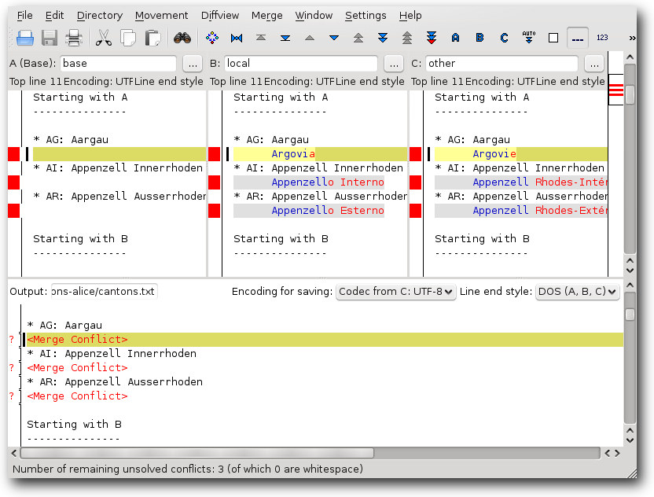Image resolution: width=654 pixels, height=497 pixels.
Task: Open the Merge menu
Action: coord(267,16)
